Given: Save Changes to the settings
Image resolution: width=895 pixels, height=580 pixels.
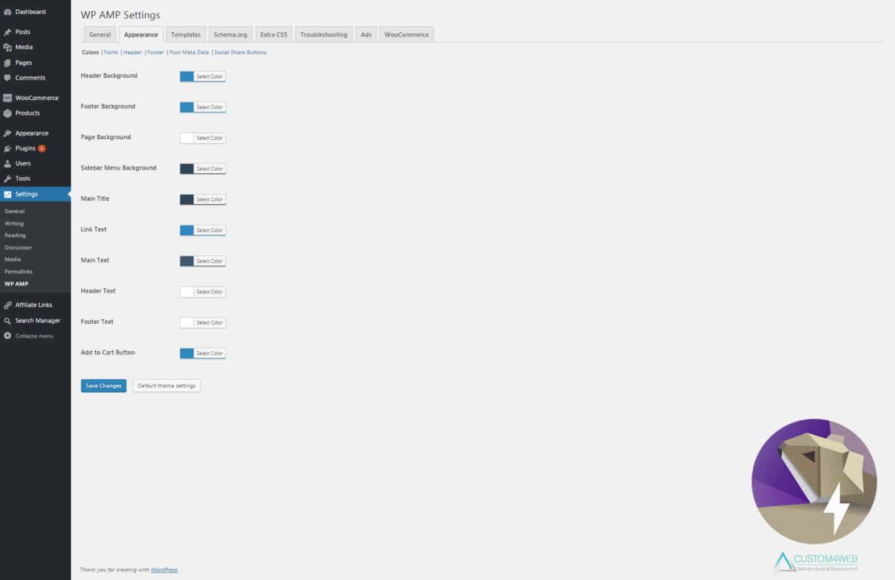Looking at the screenshot, I should [103, 385].
